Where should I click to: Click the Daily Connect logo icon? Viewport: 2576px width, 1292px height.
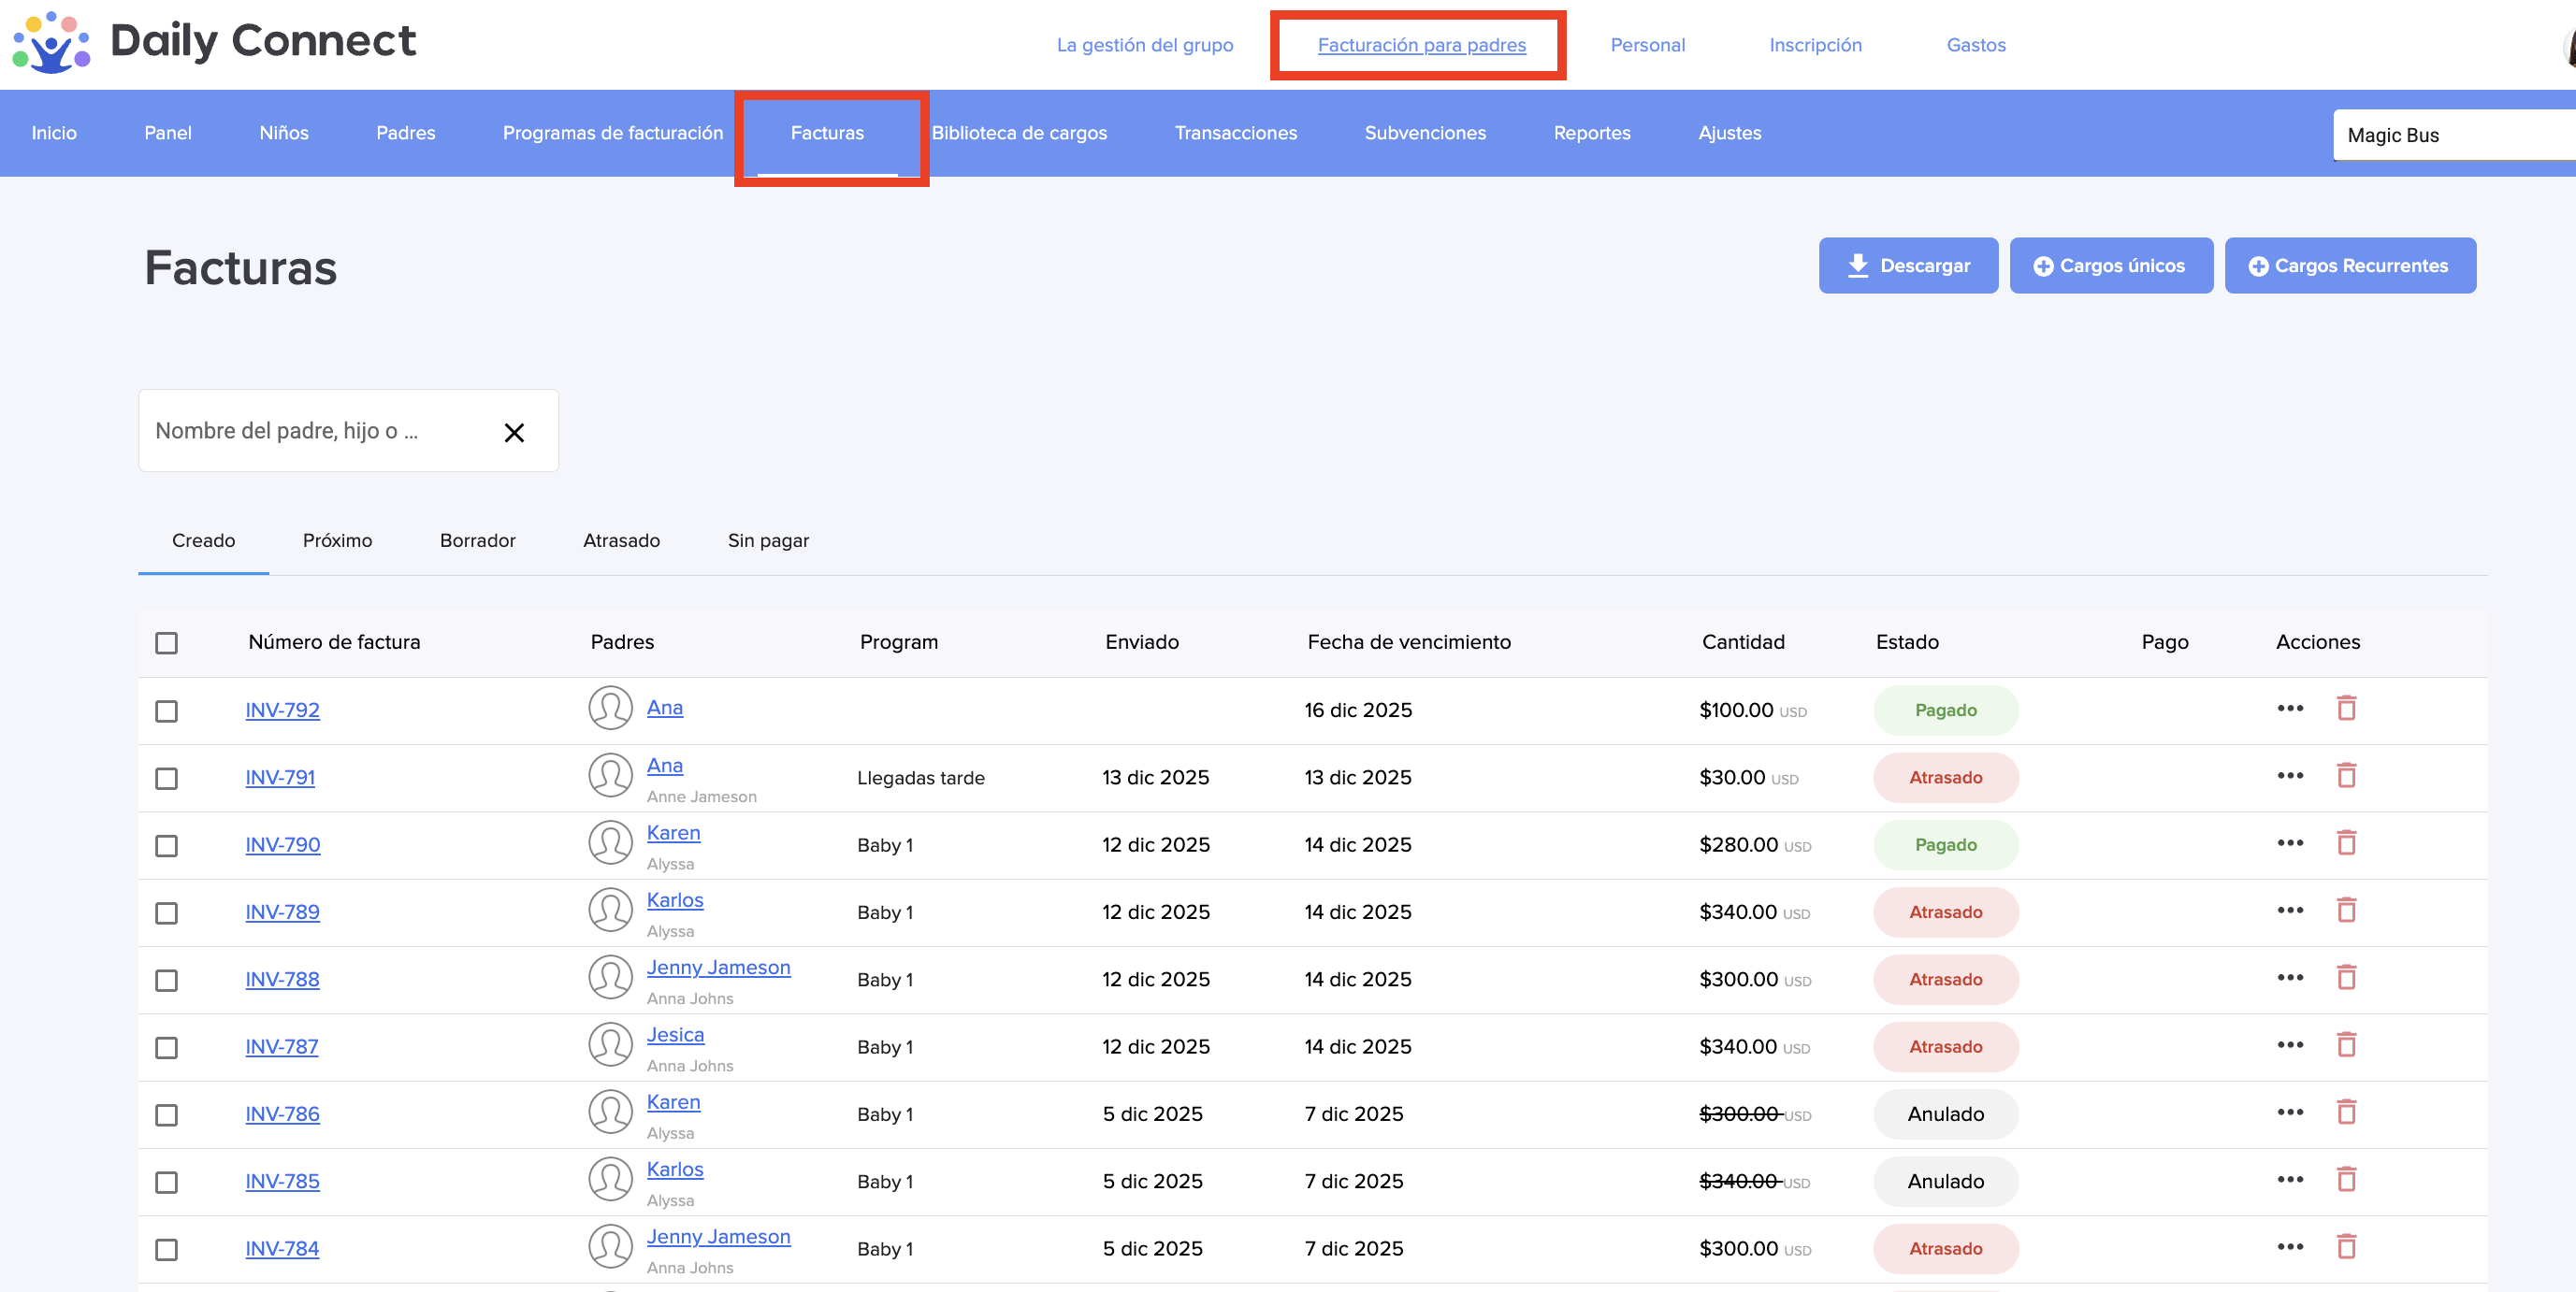(51, 42)
